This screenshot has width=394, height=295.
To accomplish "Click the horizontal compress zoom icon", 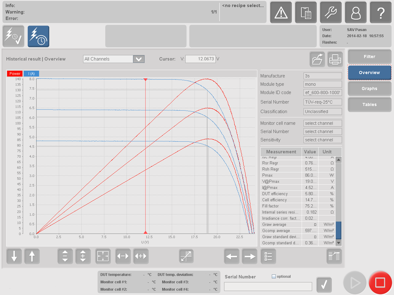I will [x=123, y=256].
